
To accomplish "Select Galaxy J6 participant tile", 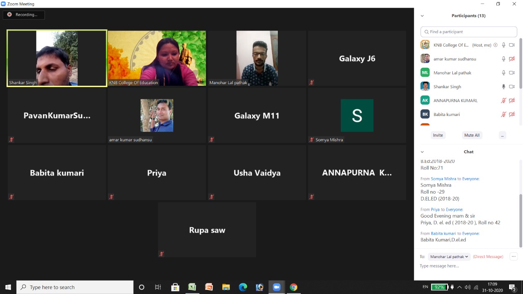I will pyautogui.click(x=357, y=58).
